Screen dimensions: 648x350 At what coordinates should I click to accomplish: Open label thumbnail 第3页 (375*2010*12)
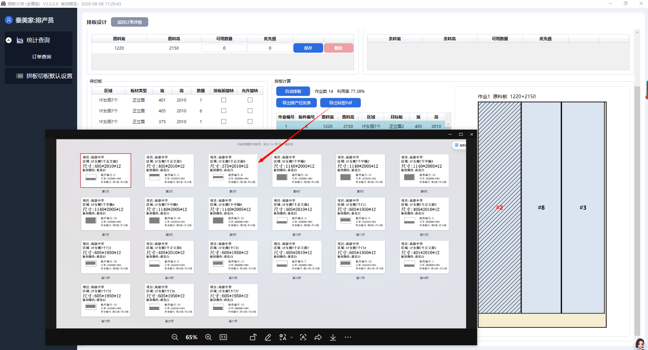pos(233,170)
